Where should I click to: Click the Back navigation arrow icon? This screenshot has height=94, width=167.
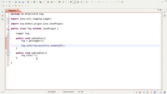(x=19, y=6)
